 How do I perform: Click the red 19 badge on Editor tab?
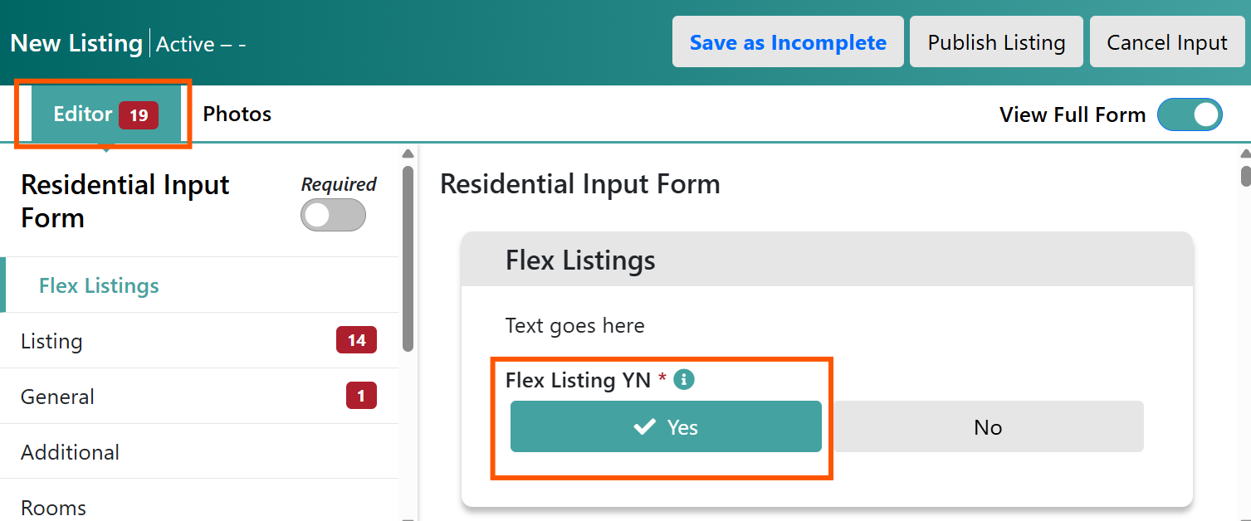tap(139, 115)
